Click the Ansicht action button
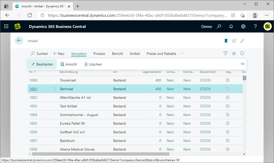274x163 pixels. tap(69, 64)
